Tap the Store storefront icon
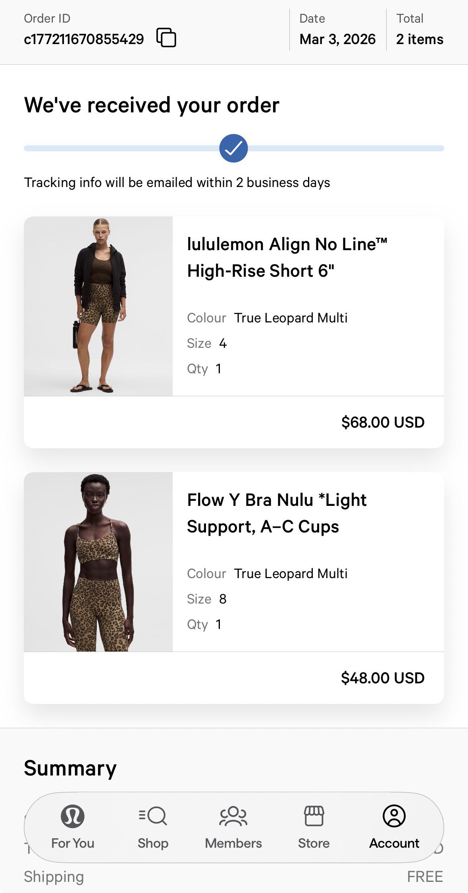Image resolution: width=468 pixels, height=893 pixels. pos(314,816)
